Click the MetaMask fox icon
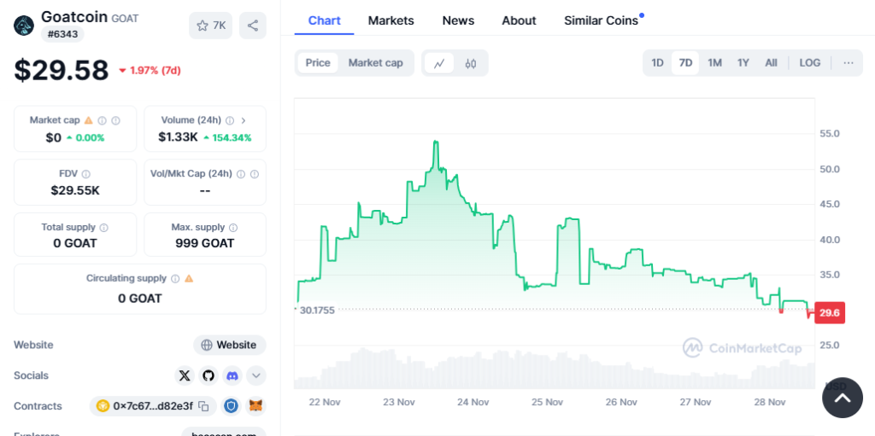The width and height of the screenshot is (875, 436). click(256, 406)
